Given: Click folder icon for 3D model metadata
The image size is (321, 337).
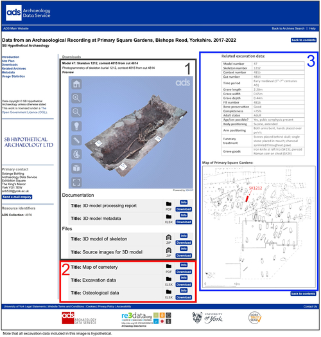Looking at the screenshot, I should [x=169, y=217].
